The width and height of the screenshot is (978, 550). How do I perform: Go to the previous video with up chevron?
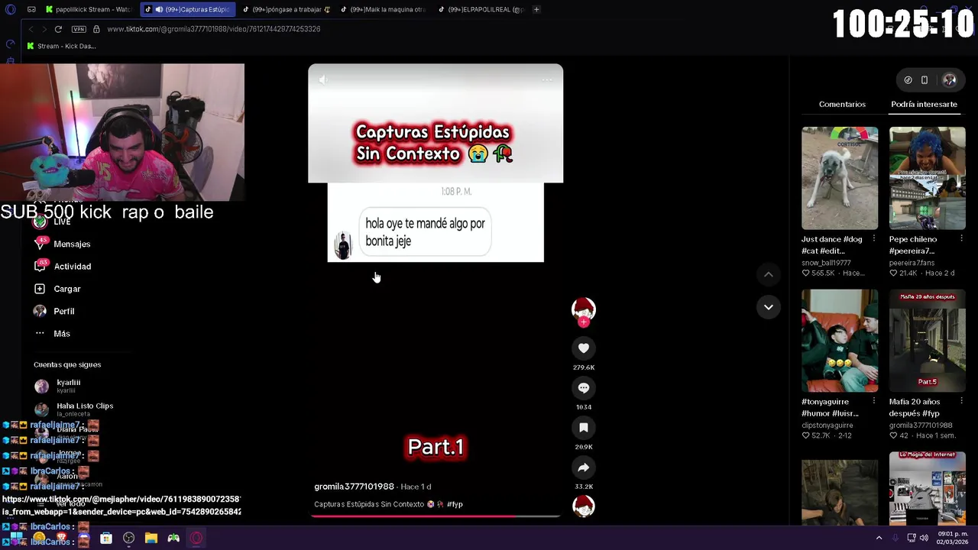coord(768,274)
